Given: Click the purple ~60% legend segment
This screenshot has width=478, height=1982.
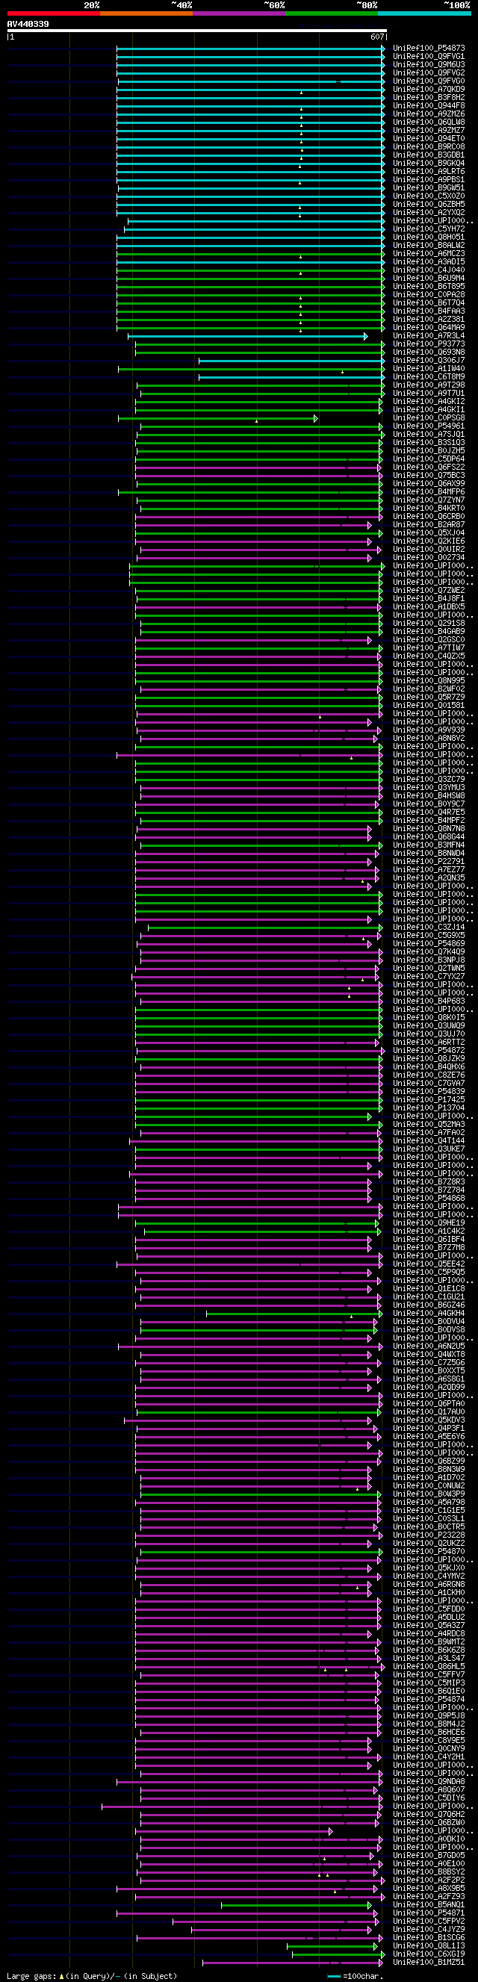Looking at the screenshot, I should [238, 13].
